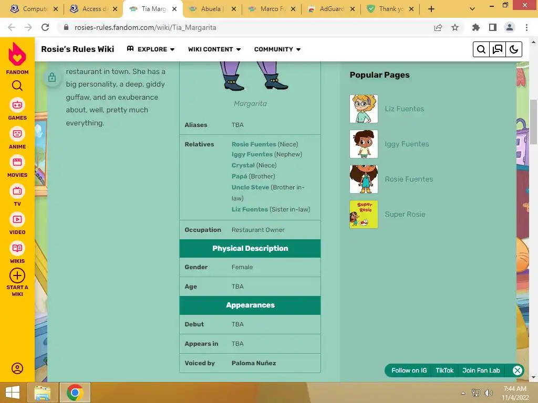Open File Explorer from the taskbar

(x=43, y=393)
